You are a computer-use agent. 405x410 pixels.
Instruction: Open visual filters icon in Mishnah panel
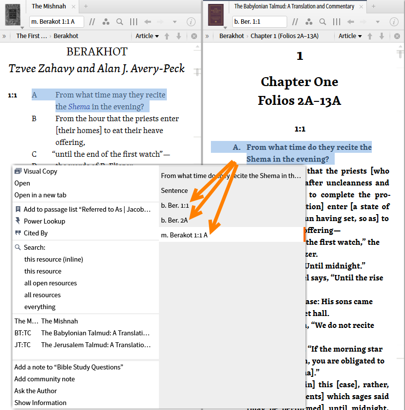point(106,22)
